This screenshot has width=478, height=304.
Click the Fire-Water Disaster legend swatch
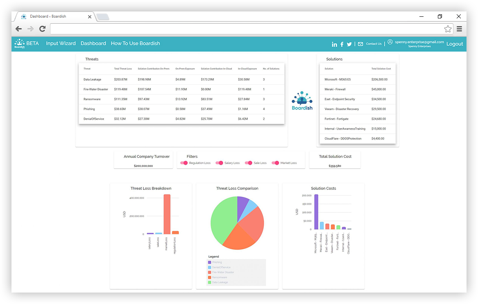[x=209, y=272]
